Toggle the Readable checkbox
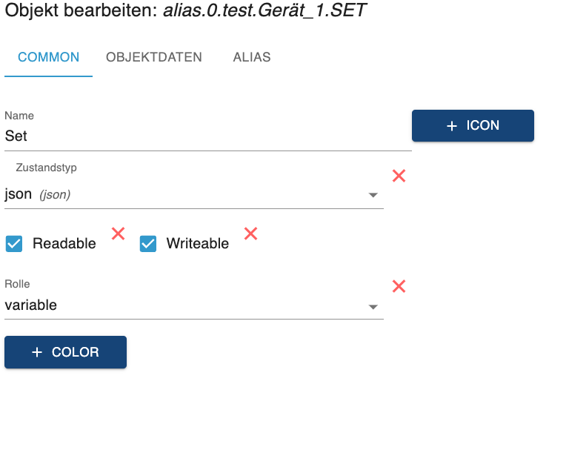 coord(14,243)
